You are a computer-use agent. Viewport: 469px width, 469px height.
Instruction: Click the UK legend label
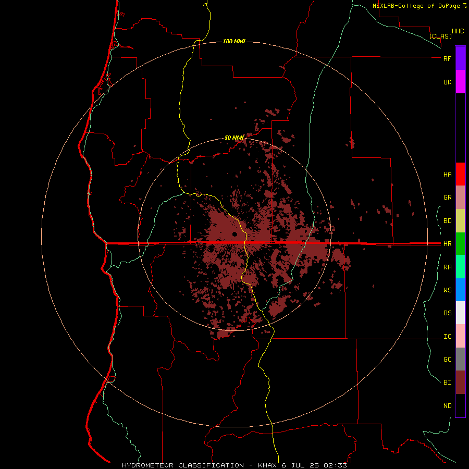(447, 82)
